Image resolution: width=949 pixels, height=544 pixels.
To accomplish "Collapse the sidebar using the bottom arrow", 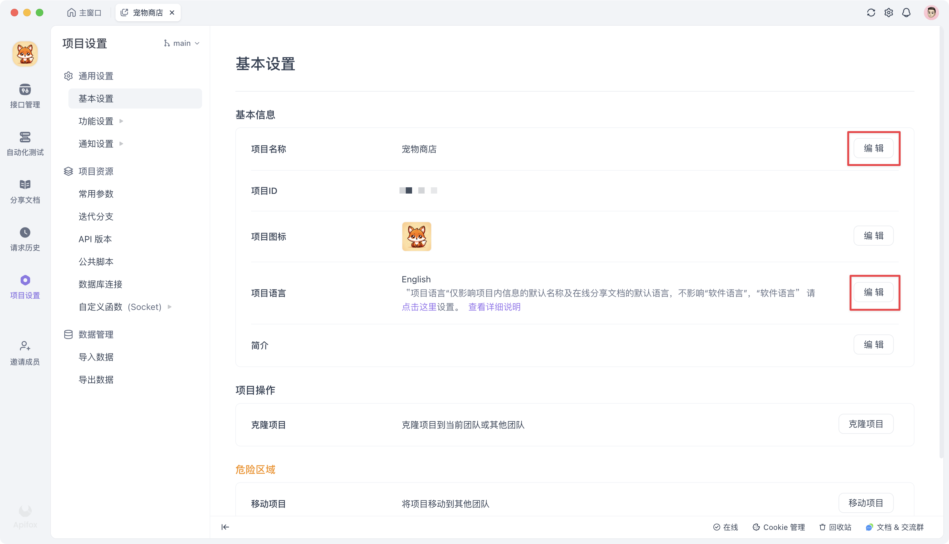I will point(225,527).
